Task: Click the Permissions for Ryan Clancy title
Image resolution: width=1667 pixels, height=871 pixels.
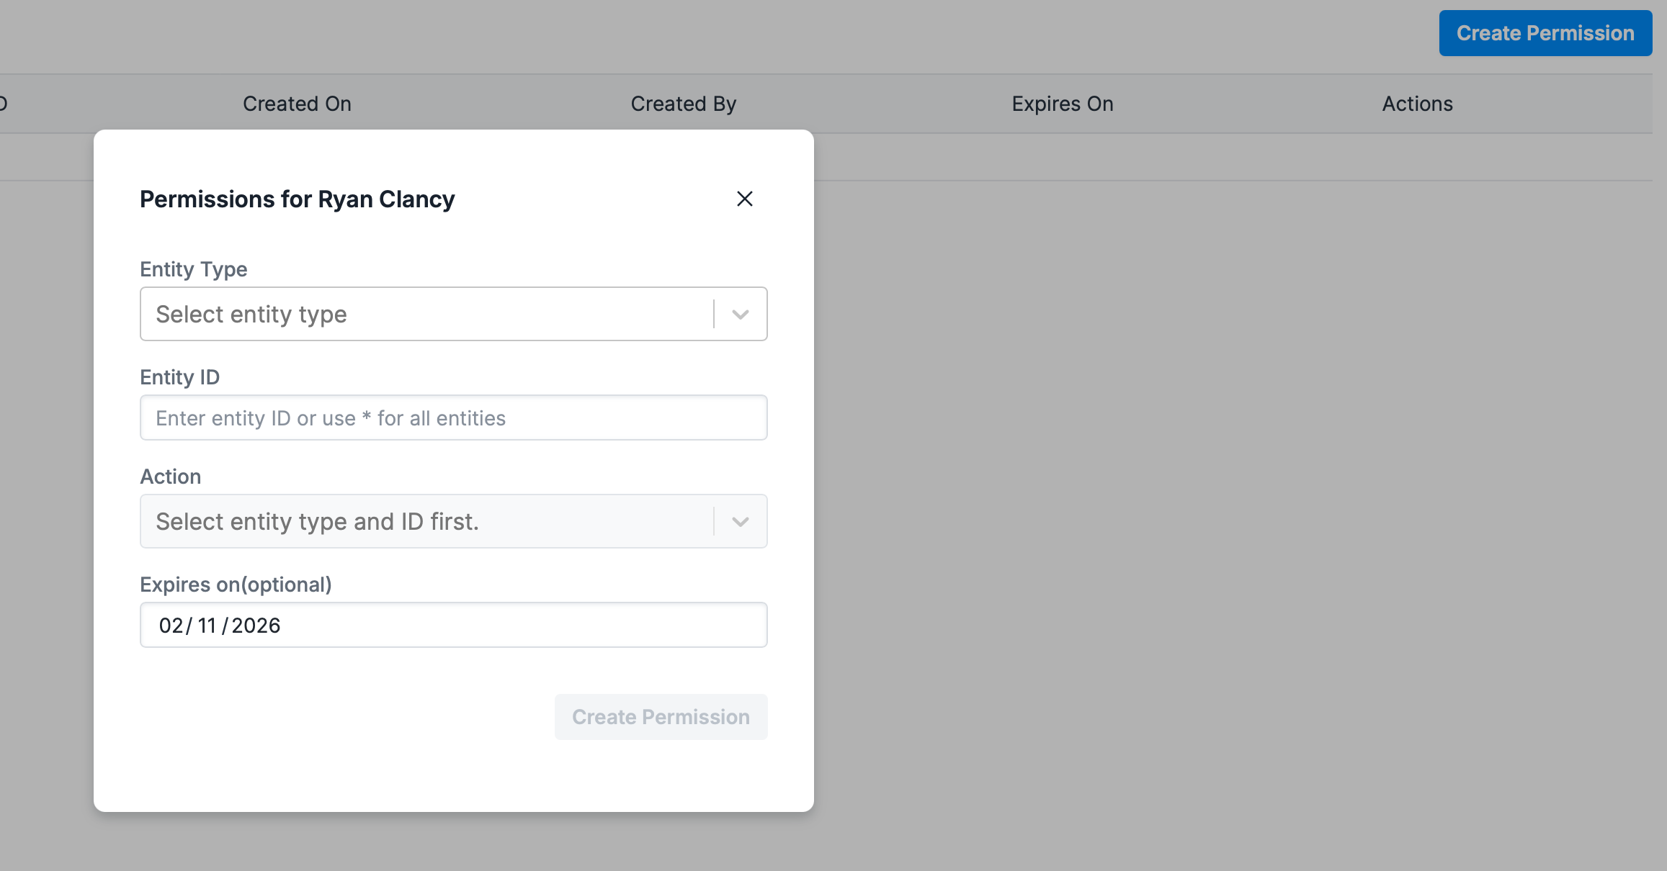Action: point(297,199)
